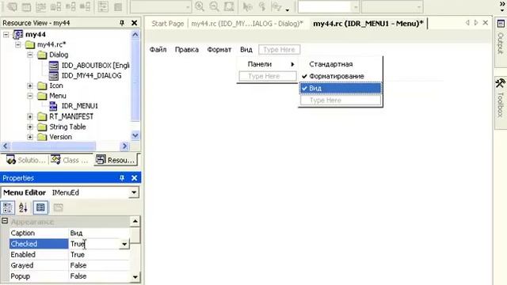The width and height of the screenshot is (507, 285).
Task: Open the Файл menu
Action: (158, 50)
